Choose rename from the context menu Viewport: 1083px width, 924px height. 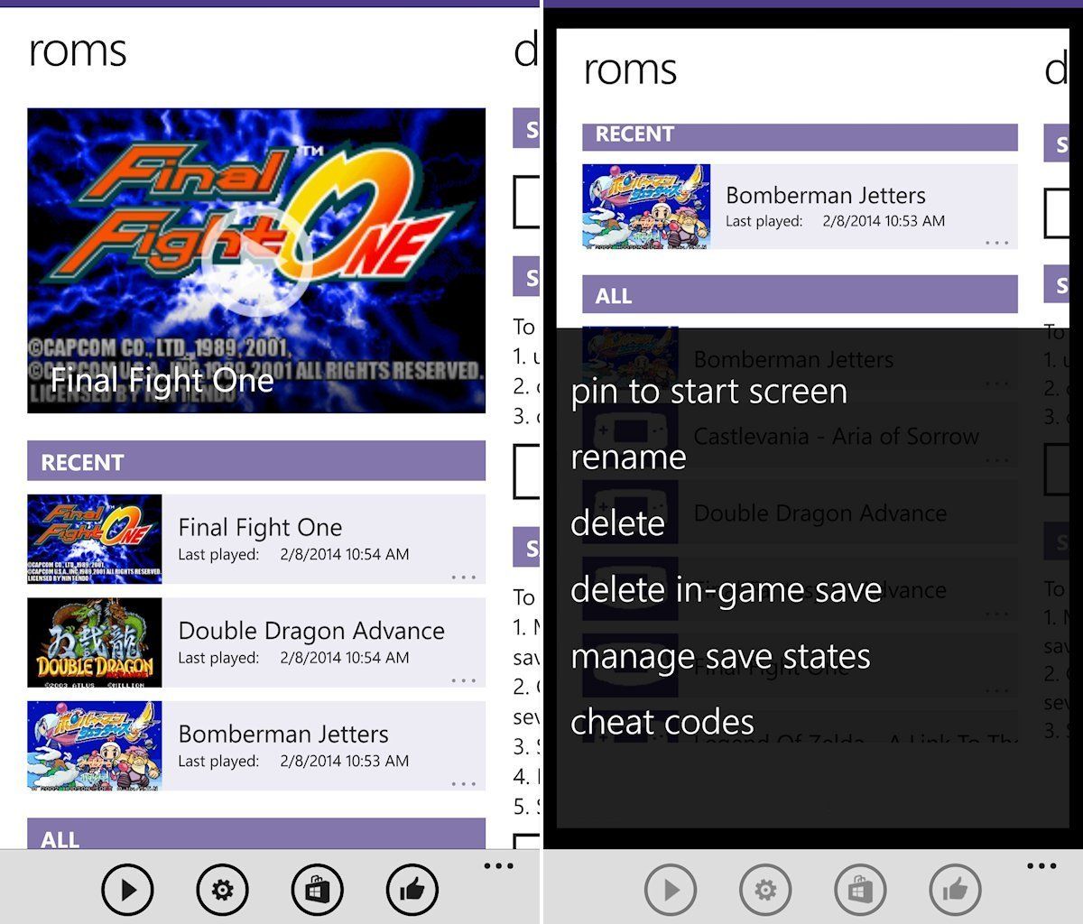[x=627, y=457]
